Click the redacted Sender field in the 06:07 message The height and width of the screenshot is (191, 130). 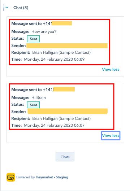[x=68, y=111]
